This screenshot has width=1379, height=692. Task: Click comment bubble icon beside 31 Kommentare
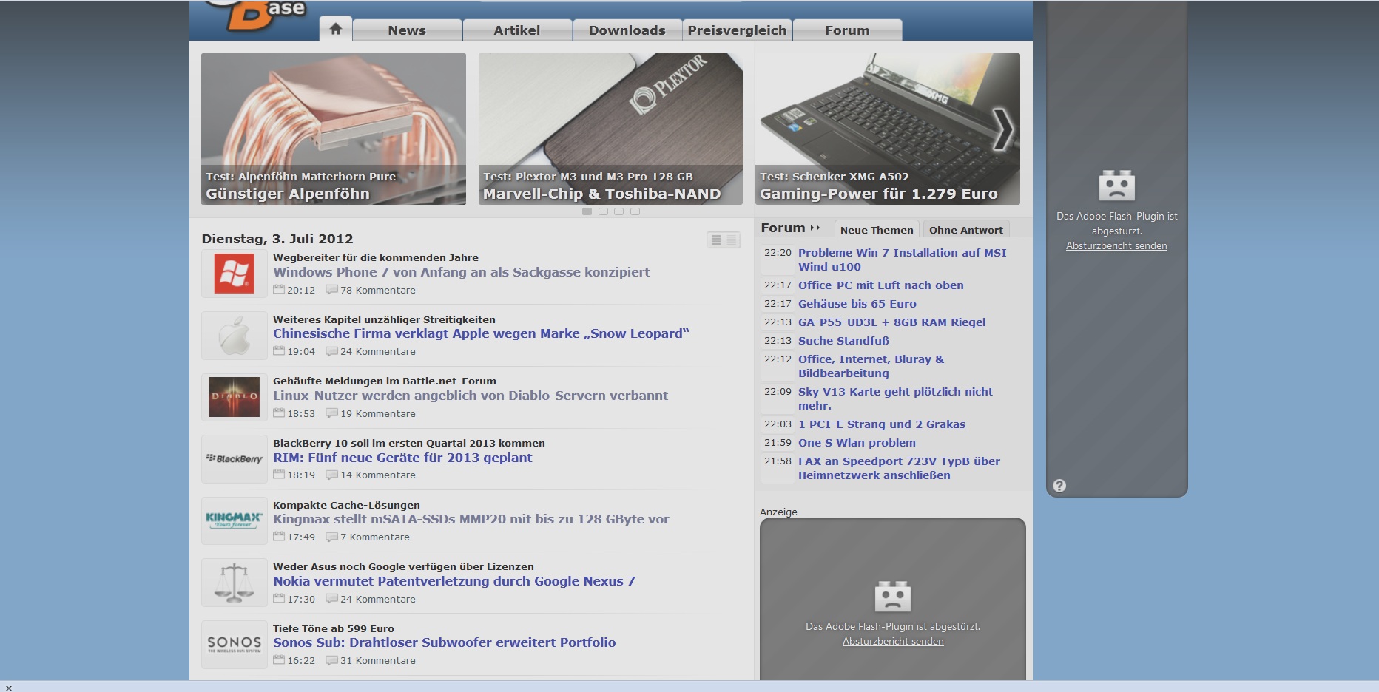pos(331,659)
